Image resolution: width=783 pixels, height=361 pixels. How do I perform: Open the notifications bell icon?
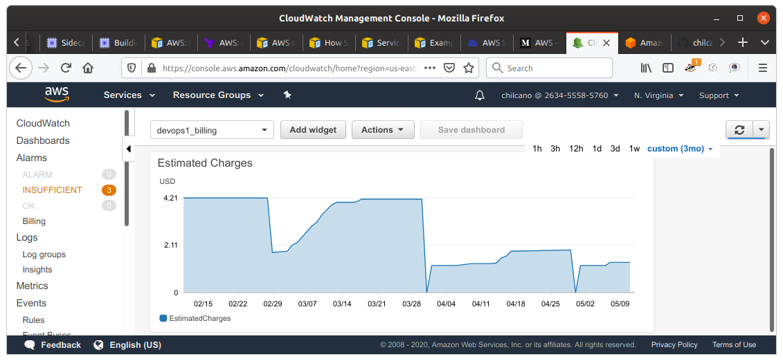[479, 95]
